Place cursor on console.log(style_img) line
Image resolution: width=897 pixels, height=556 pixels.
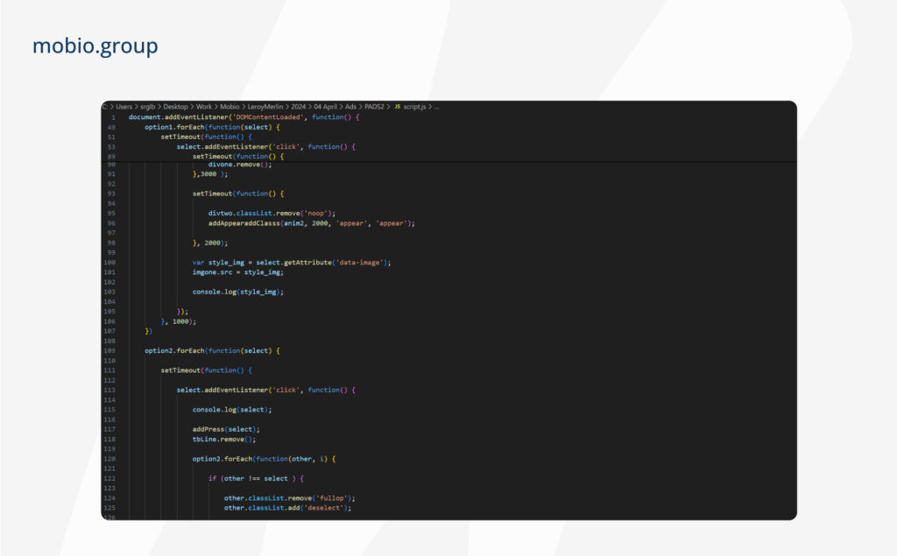pyautogui.click(x=238, y=292)
